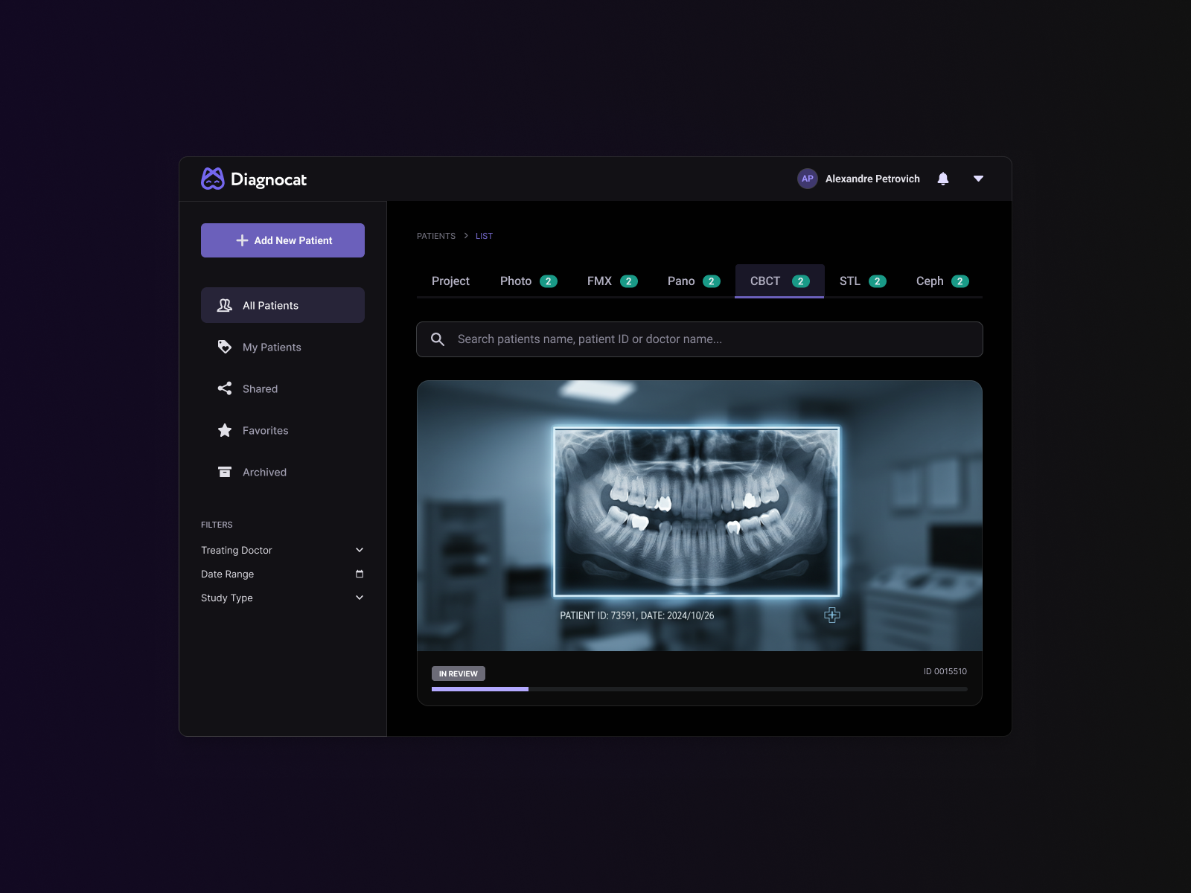Click the Diagnocat logo icon
The height and width of the screenshot is (893, 1191).
tap(213, 179)
